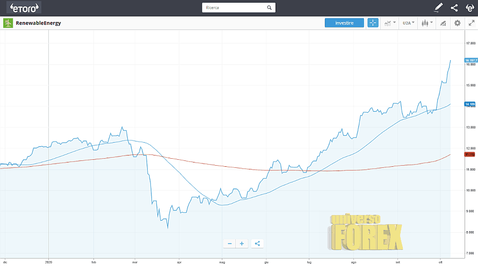The width and height of the screenshot is (478, 266).
Task: Click the search magnifier icon
Action: 270,8
